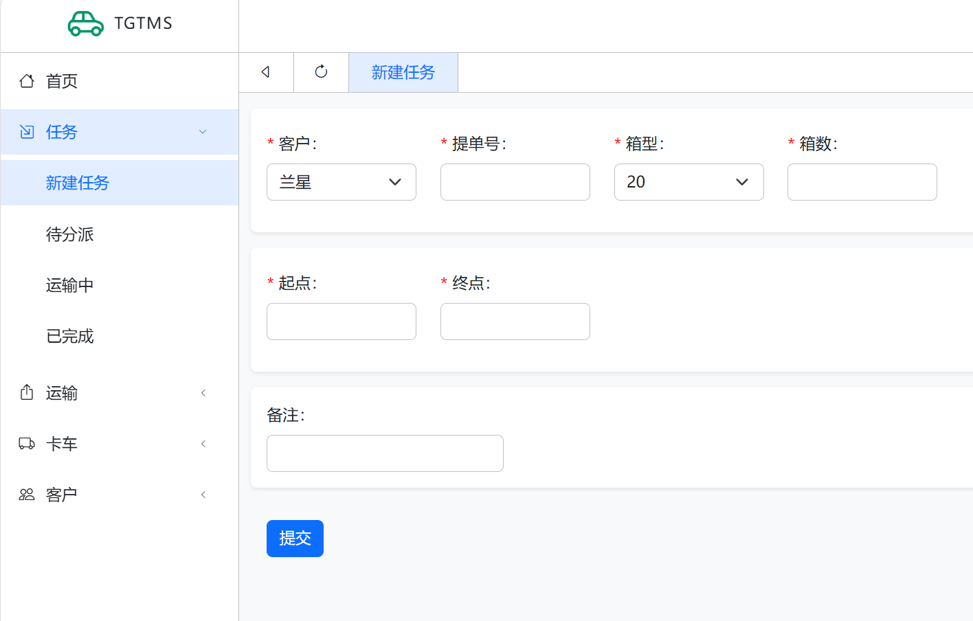Click the task icon beside 任务

pos(27,132)
